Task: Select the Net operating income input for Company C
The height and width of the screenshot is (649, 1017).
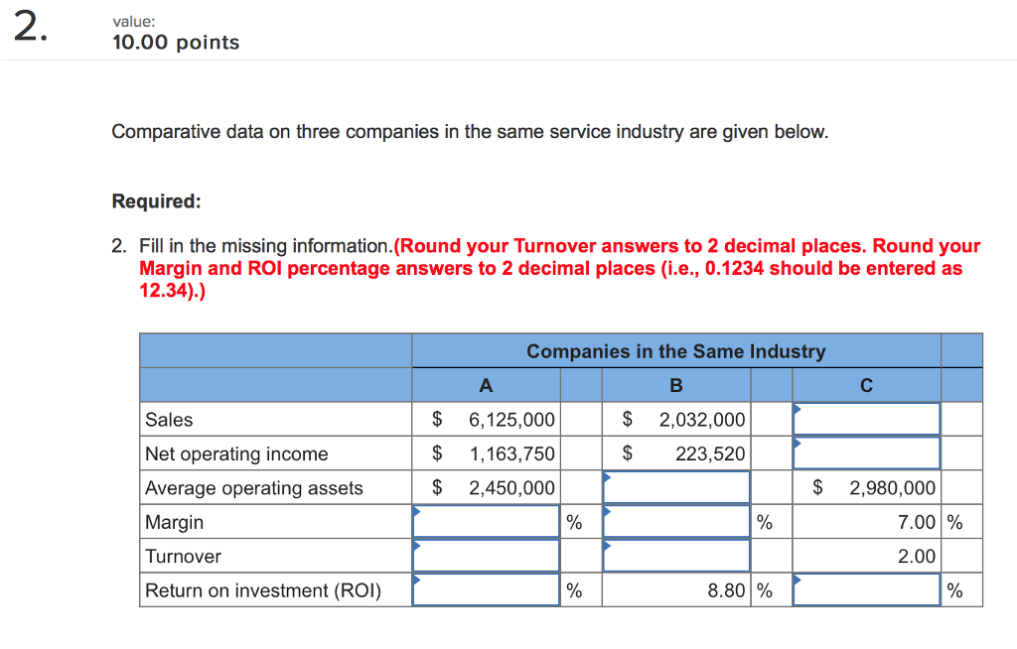Action: coord(866,454)
